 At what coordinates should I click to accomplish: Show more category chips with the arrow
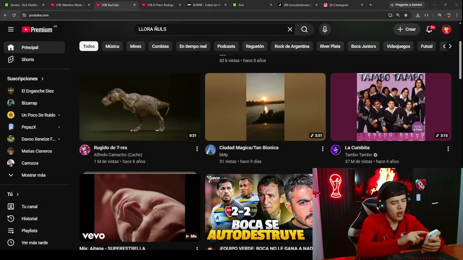450,46
